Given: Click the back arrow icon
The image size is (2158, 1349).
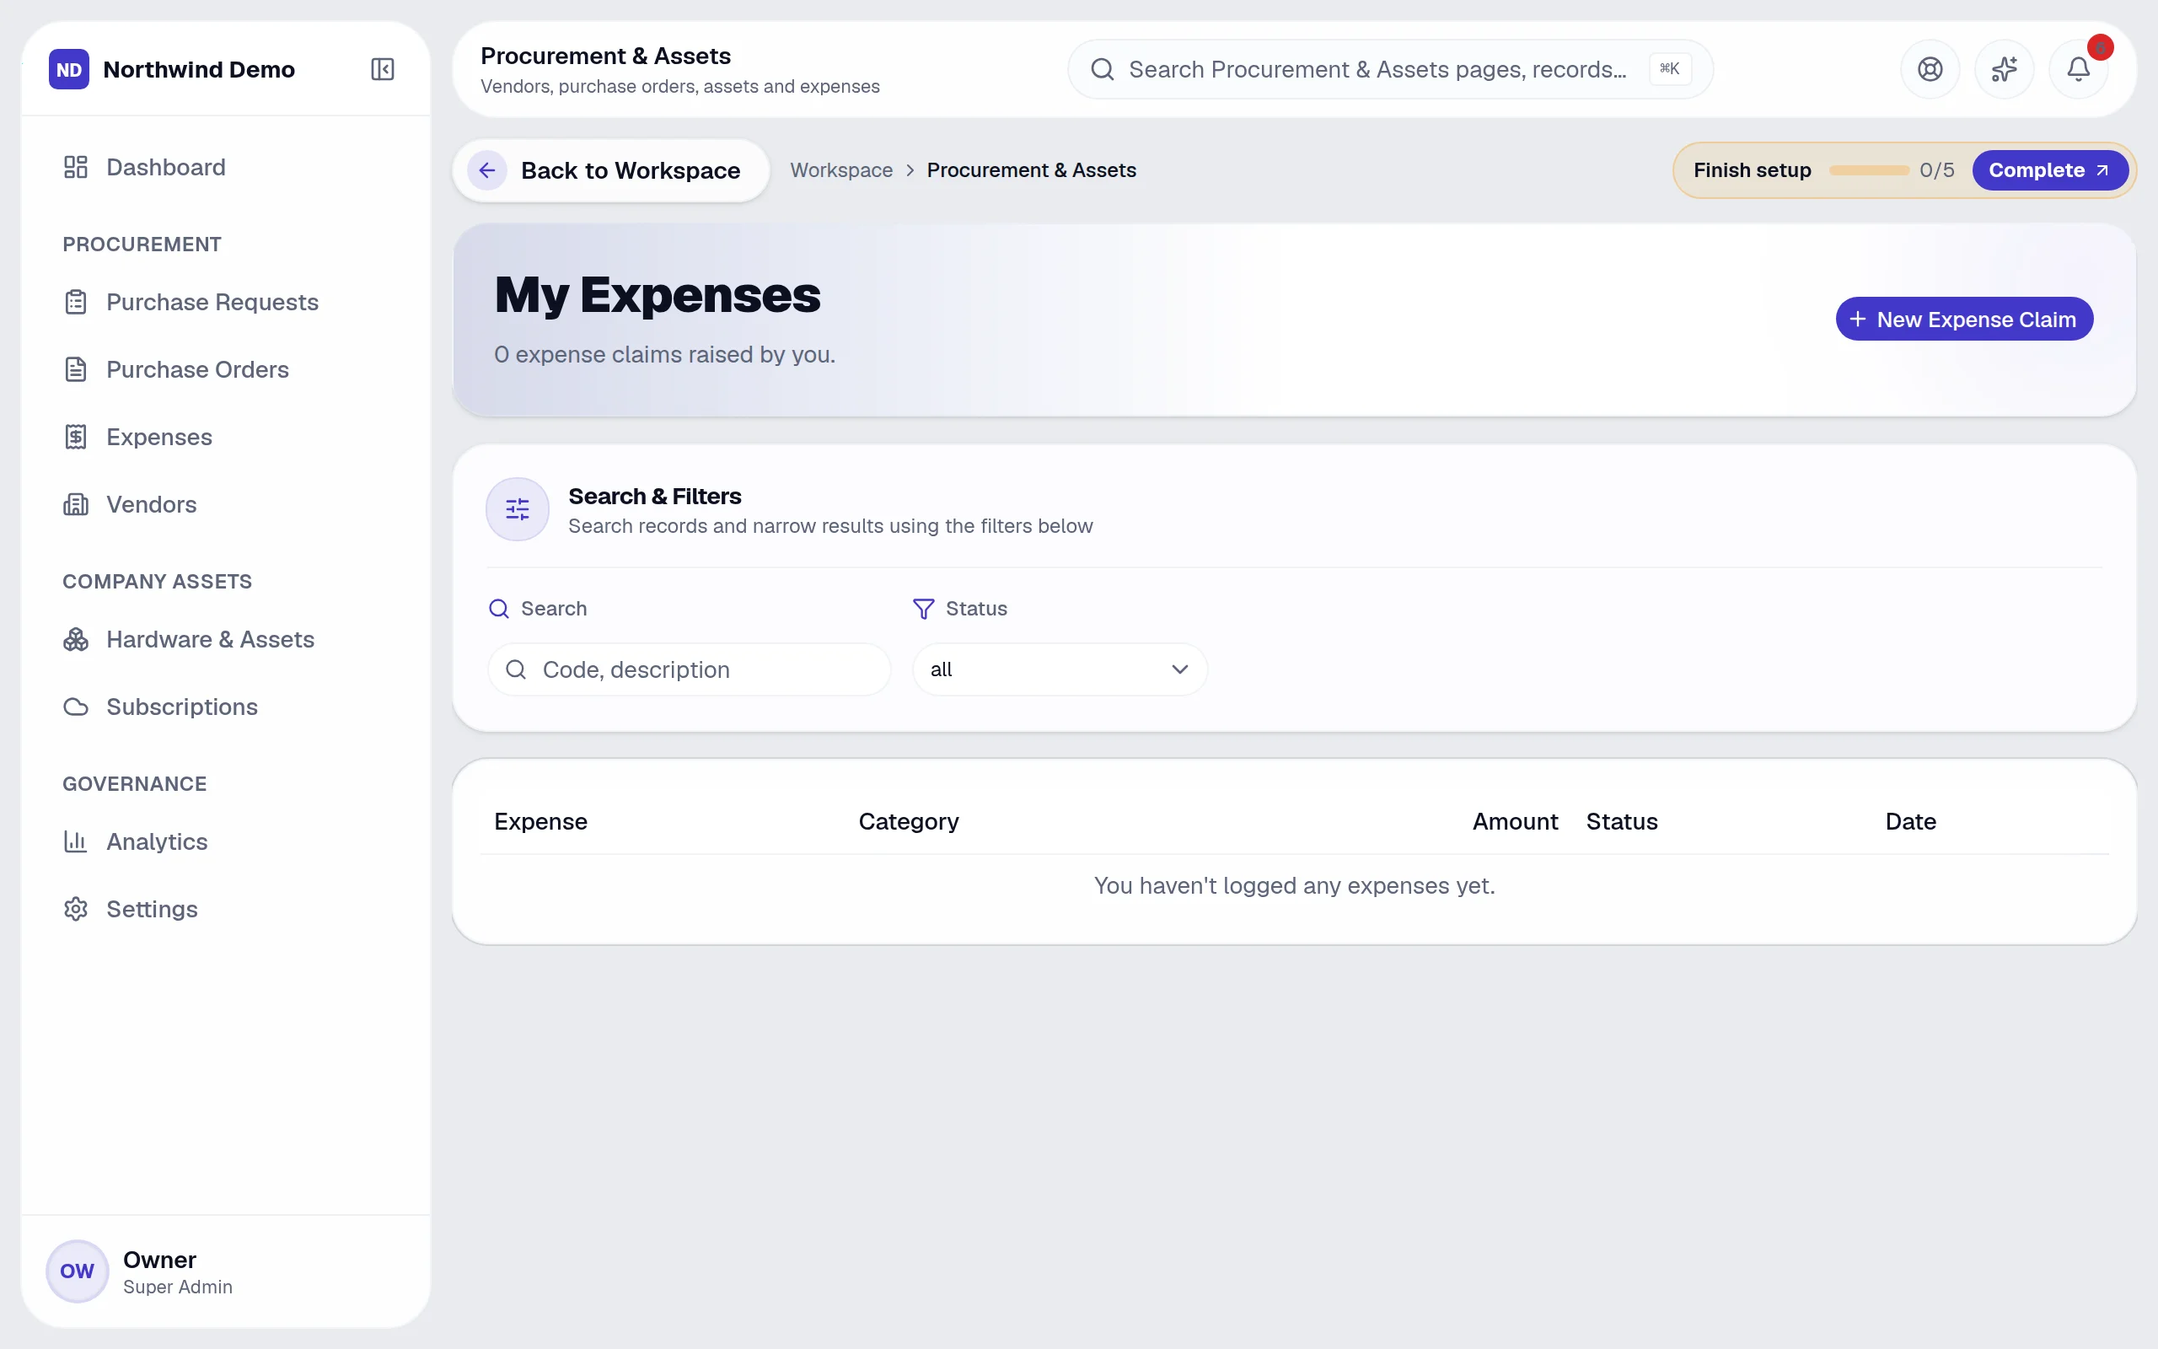Looking at the screenshot, I should point(487,170).
